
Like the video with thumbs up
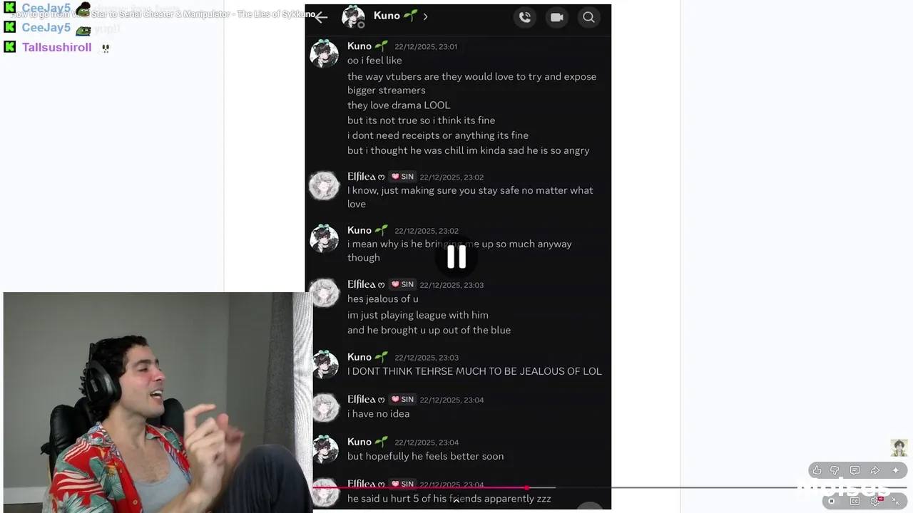(817, 470)
